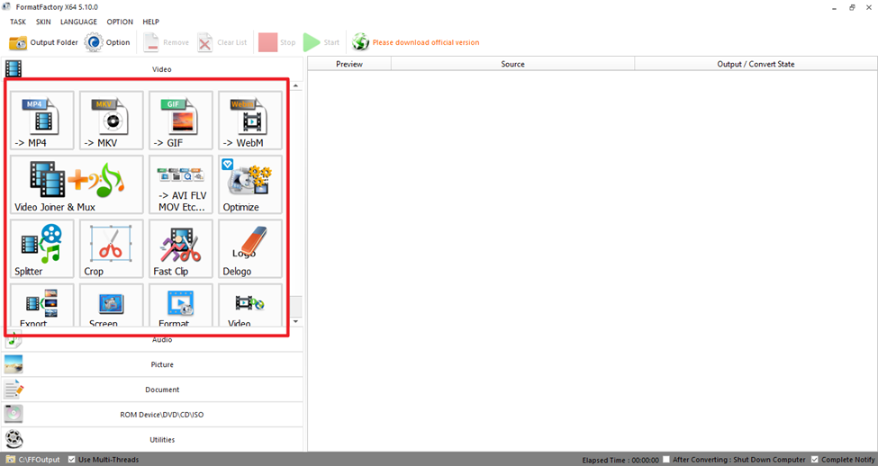Screen dimensions: 878x466
Task: Click the Output / Convert State column header
Action: tap(756, 64)
